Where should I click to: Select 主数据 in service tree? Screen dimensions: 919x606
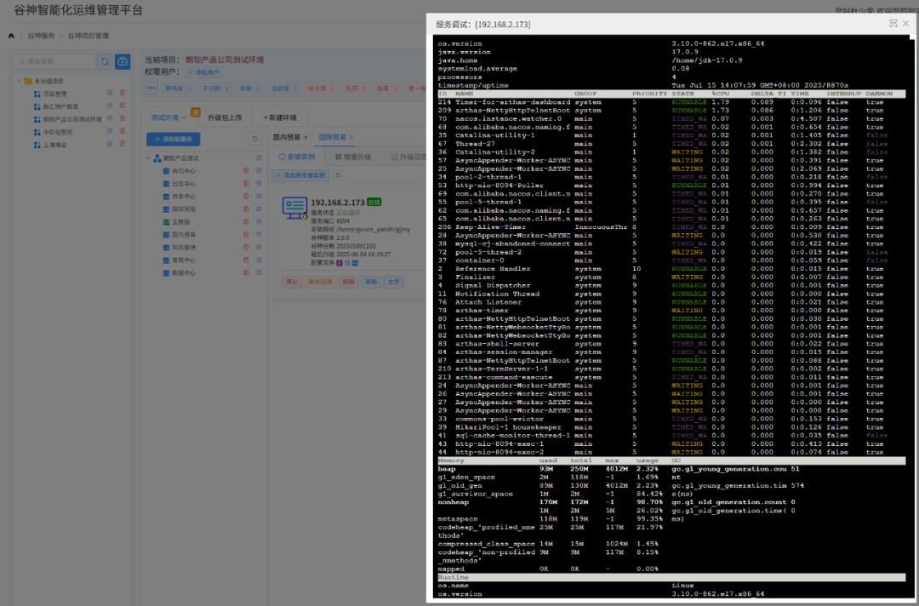180,222
